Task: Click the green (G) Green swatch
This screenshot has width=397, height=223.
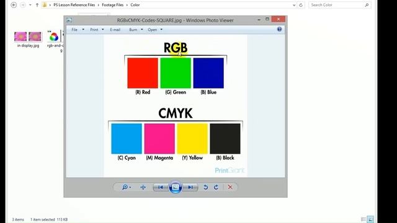Action: coord(176,73)
